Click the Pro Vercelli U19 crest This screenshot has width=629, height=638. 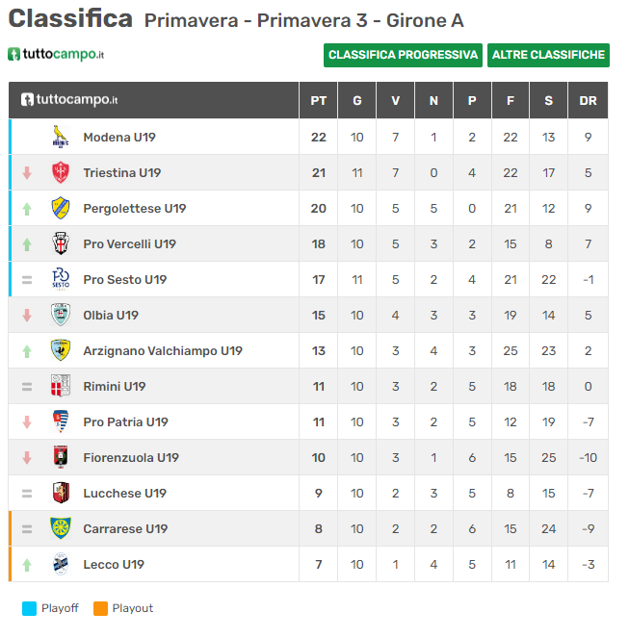point(61,243)
